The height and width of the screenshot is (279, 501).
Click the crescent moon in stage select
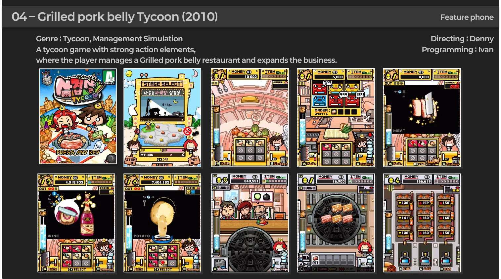[x=195, y=73]
